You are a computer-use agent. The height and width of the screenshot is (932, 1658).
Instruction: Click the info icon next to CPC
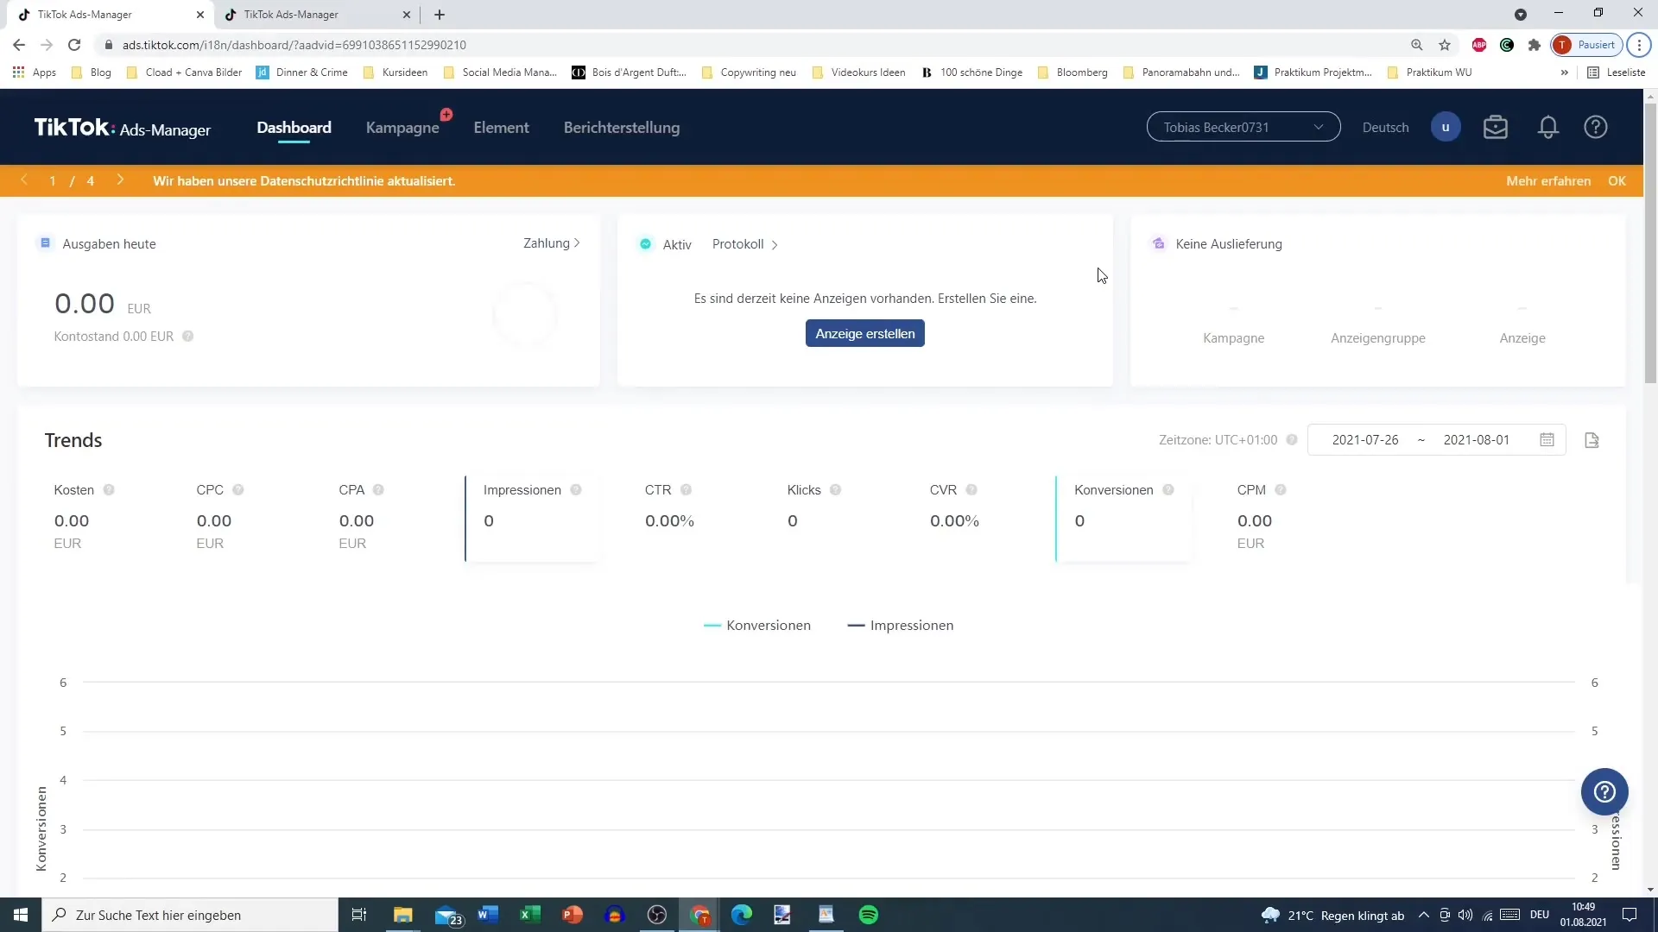pyautogui.click(x=238, y=490)
